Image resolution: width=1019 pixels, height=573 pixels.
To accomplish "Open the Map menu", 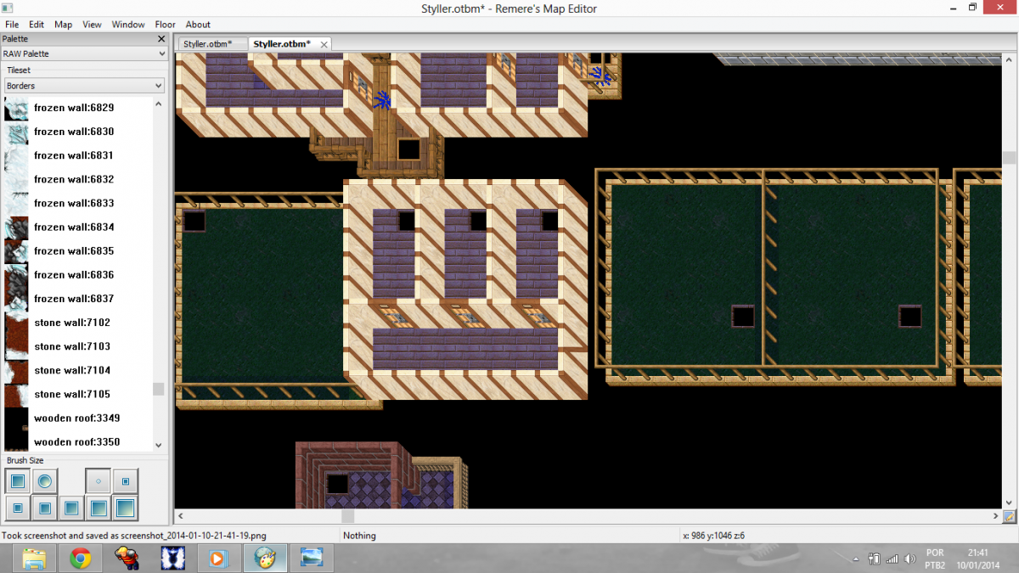I will pyautogui.click(x=64, y=25).
